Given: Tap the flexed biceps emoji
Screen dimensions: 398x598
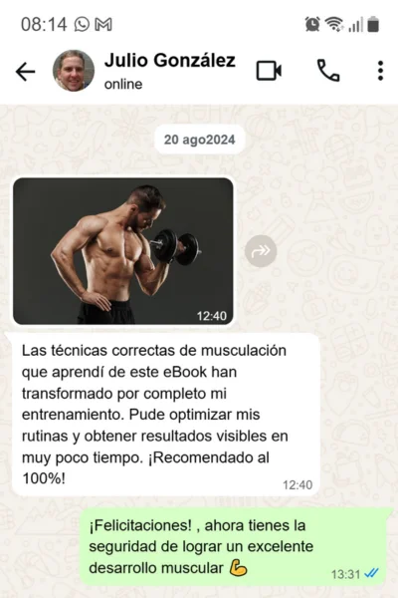Looking at the screenshot, I should click(x=239, y=568).
